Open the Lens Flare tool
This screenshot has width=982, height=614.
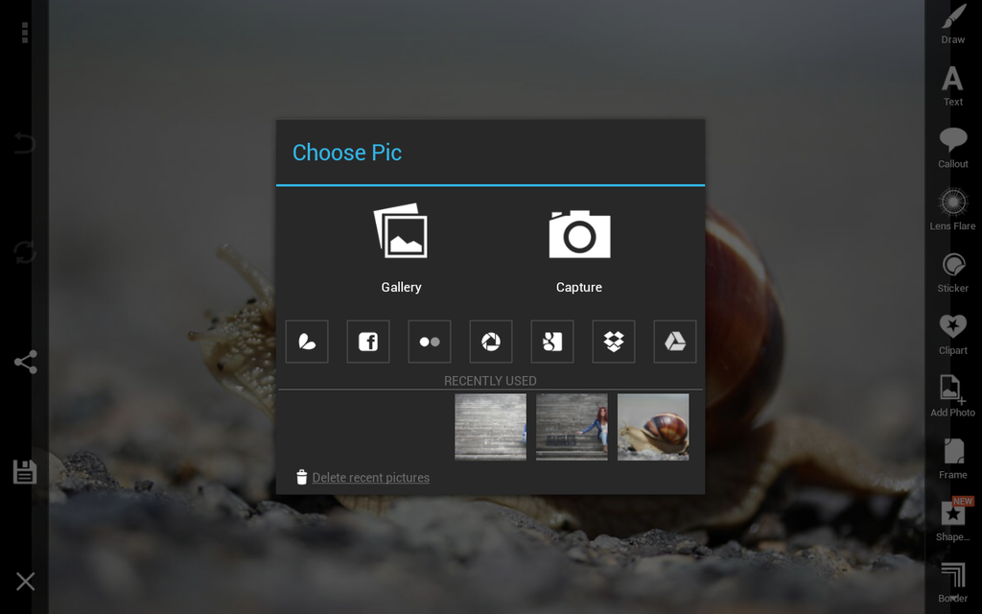953,210
